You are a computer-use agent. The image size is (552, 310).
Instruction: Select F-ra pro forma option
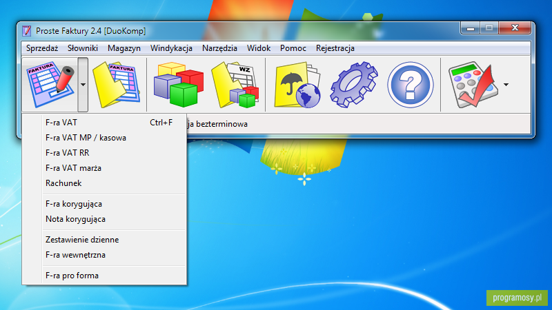(x=104, y=276)
